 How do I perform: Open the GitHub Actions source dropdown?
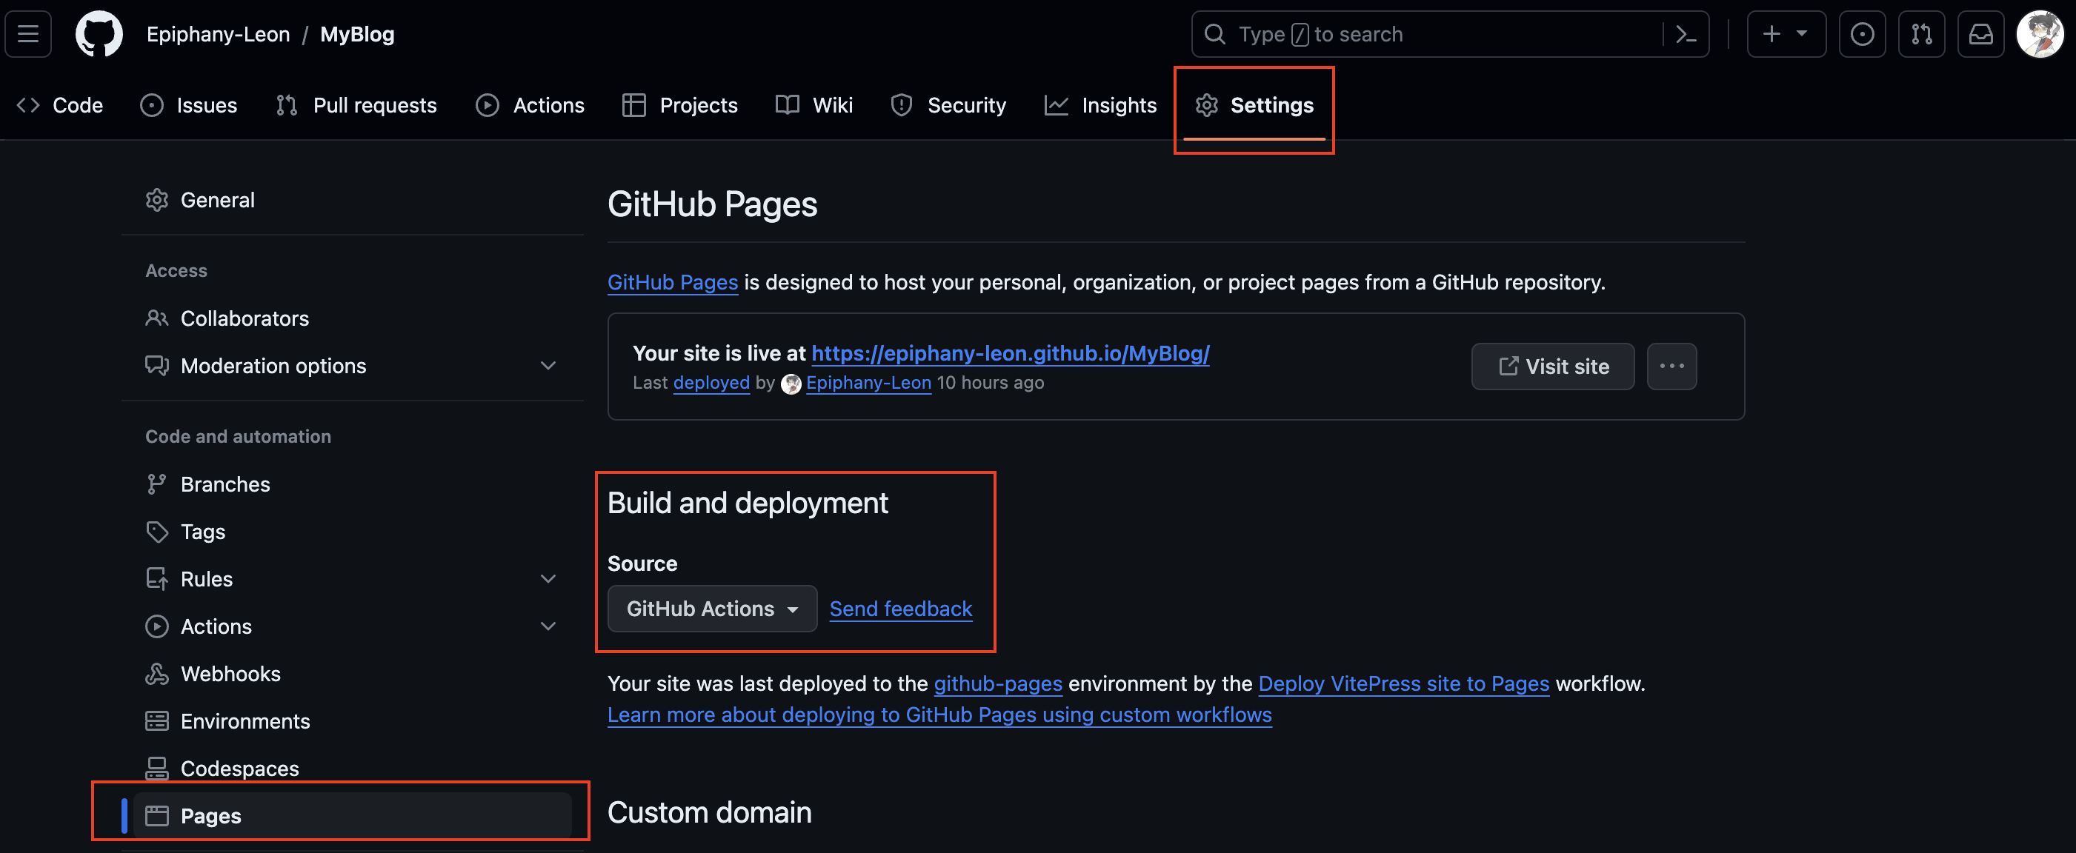point(711,609)
